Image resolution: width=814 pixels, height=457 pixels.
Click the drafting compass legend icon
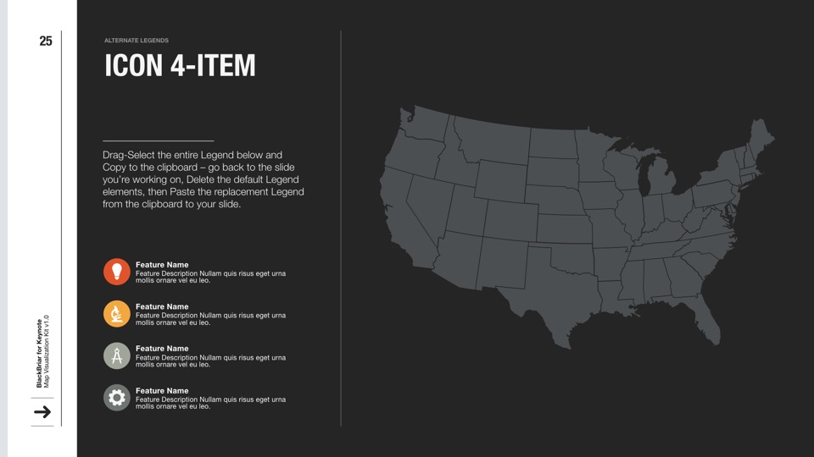click(x=117, y=355)
